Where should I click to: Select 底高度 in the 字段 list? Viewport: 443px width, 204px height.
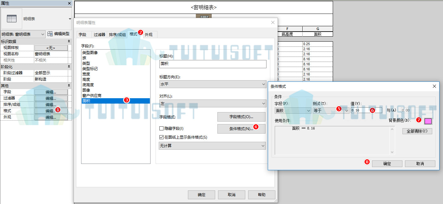point(115,85)
